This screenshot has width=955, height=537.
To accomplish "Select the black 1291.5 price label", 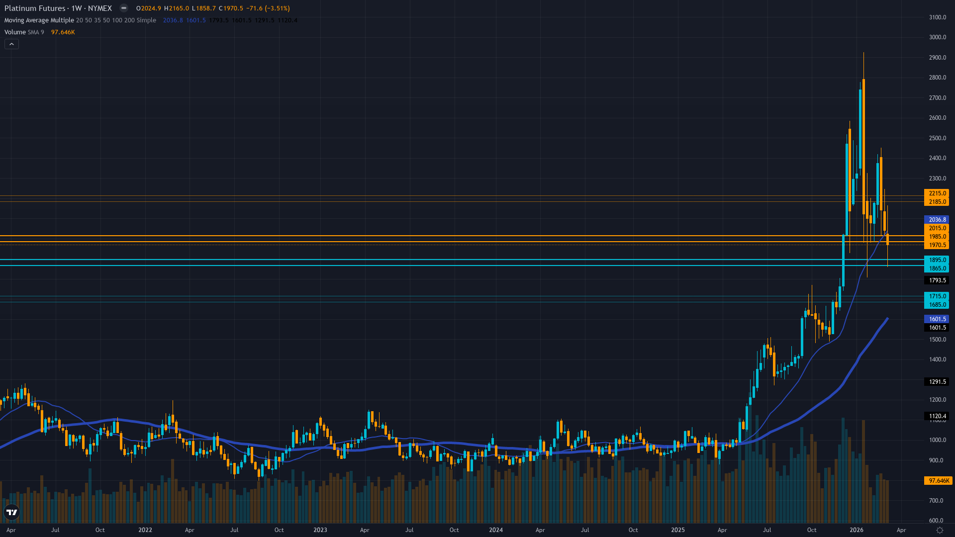I will pyautogui.click(x=937, y=382).
